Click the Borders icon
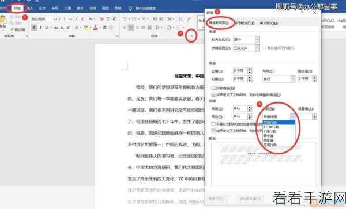The image size is (346, 209). [x=178, y=28]
